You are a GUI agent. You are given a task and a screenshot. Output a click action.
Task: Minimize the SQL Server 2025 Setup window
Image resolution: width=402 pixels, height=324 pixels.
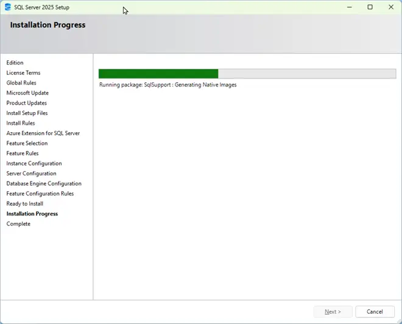click(349, 7)
